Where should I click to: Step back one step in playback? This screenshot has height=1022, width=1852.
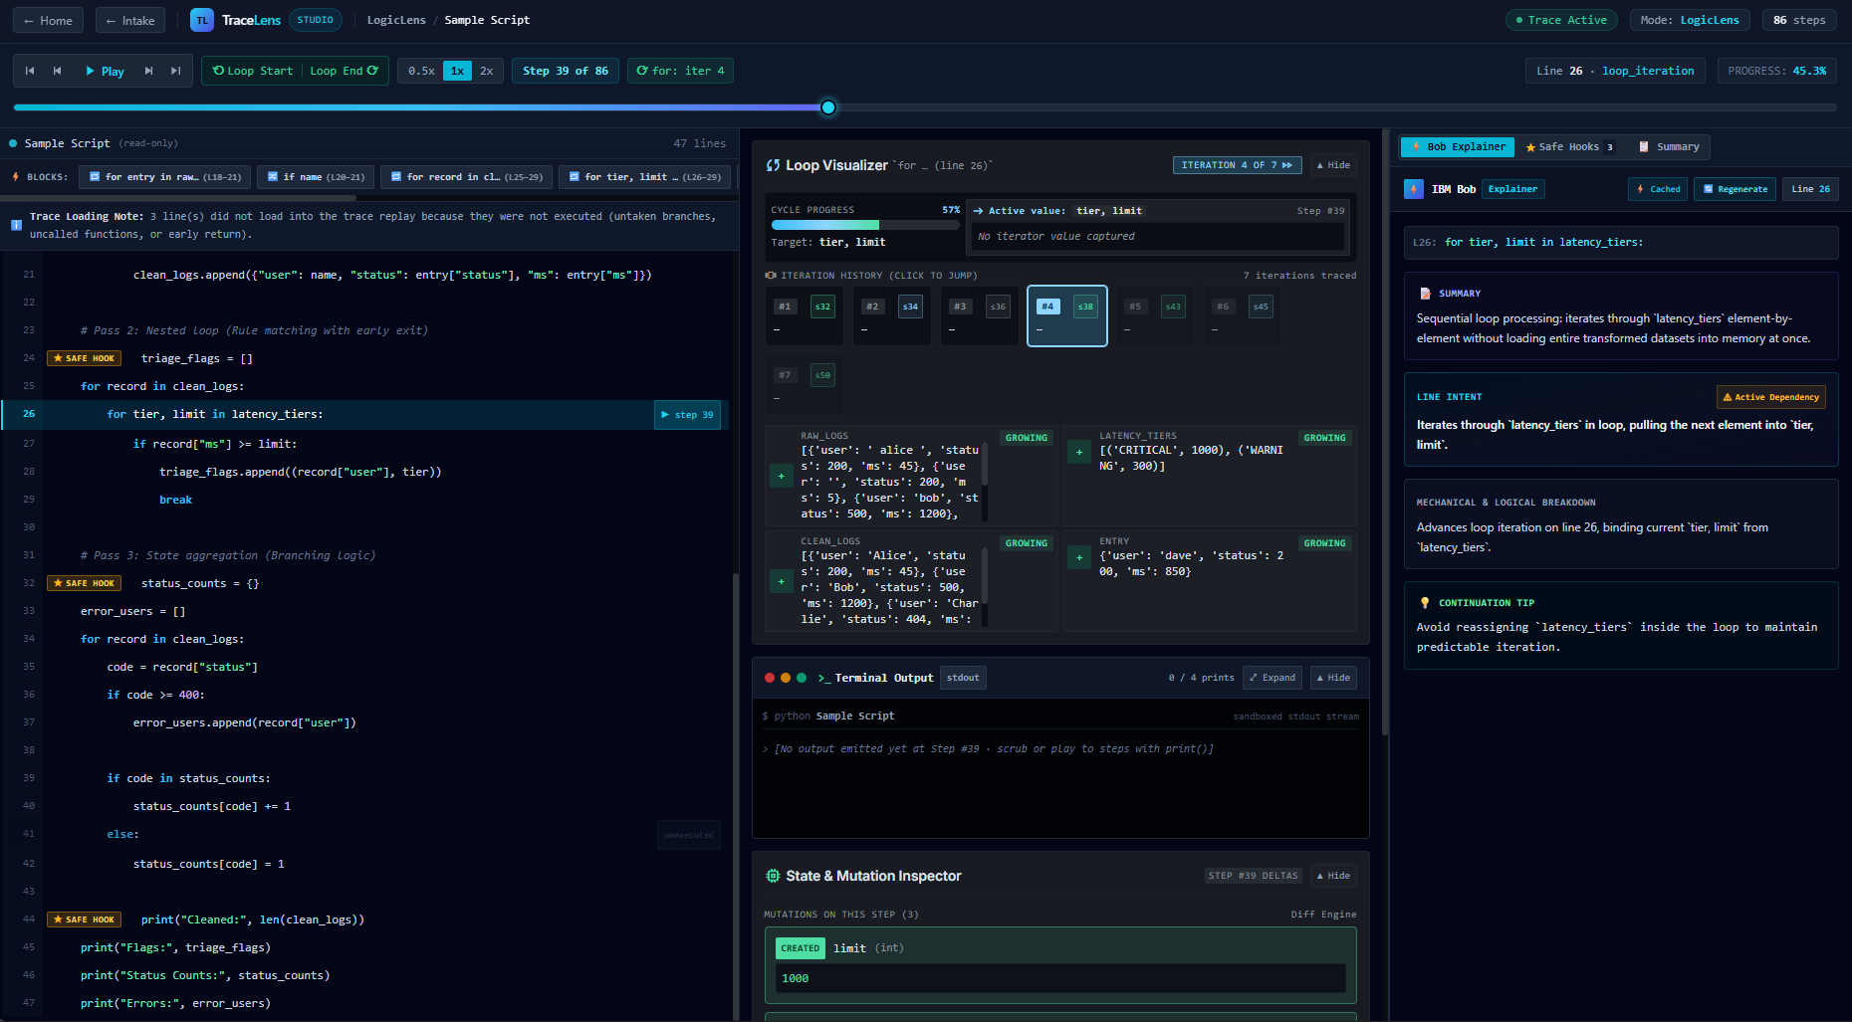58,71
